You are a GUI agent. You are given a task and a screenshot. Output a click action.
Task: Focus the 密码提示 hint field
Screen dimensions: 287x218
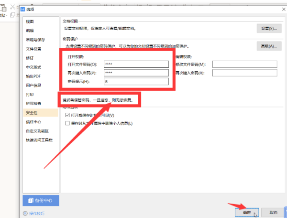pos(136,82)
